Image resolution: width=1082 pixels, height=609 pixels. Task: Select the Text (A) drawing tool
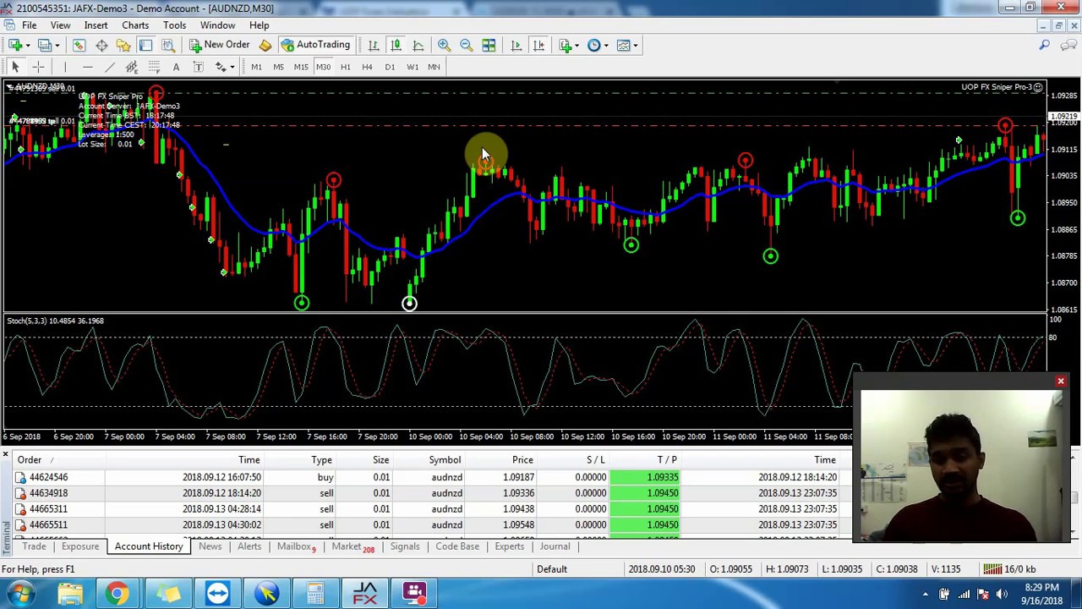pyautogui.click(x=176, y=67)
